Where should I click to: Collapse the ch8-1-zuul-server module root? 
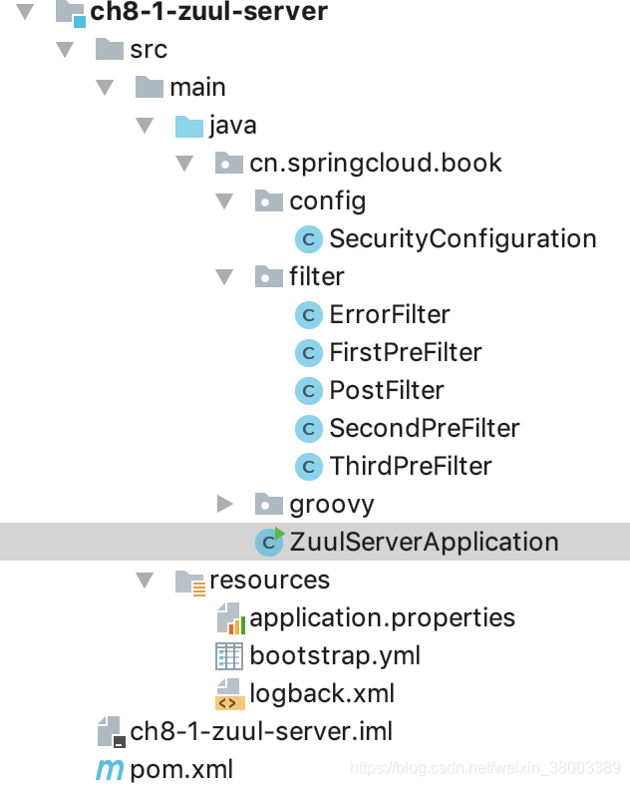point(25,12)
